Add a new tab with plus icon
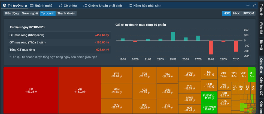Viewport: 264px width, 114px height. coord(248,5)
